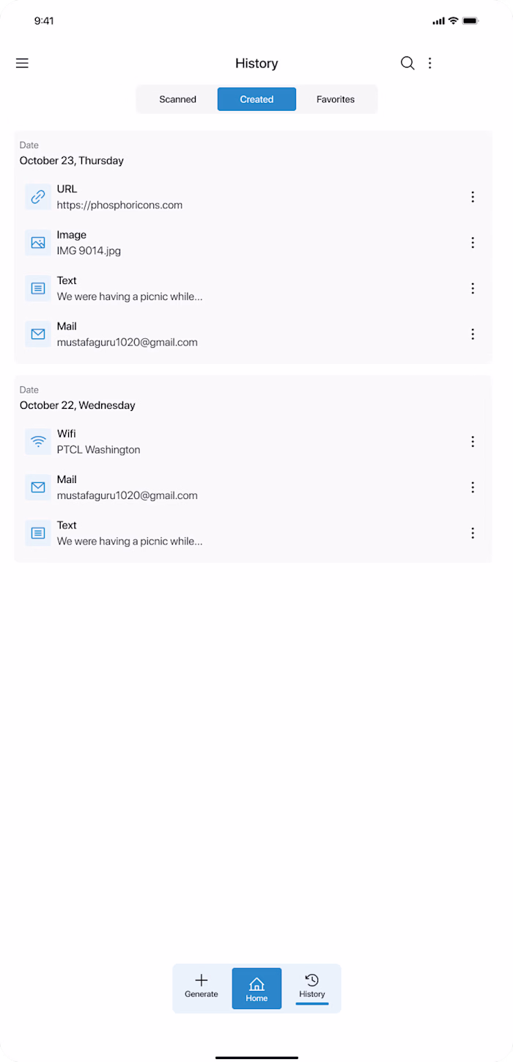The width and height of the screenshot is (513, 1062).
Task: Tap the October 22 Text document icon
Action: pos(38,533)
